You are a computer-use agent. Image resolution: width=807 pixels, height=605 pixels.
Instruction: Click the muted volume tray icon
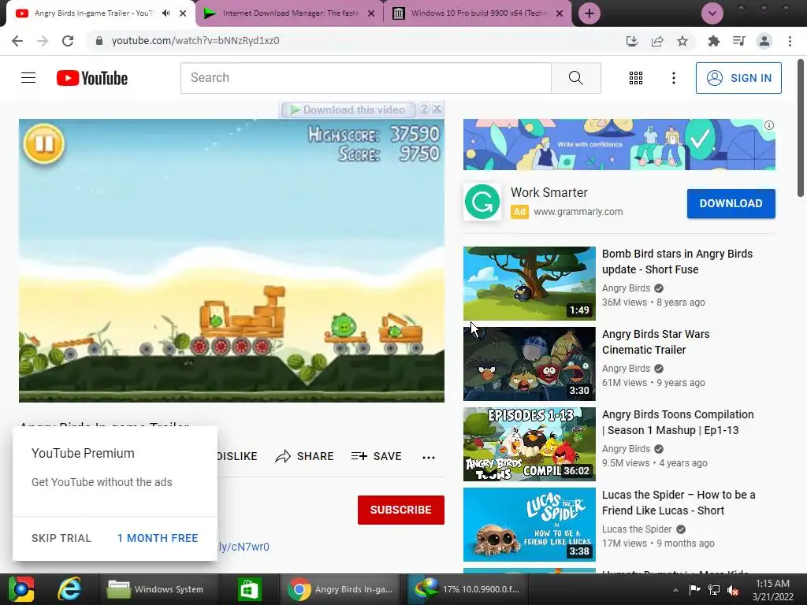(x=733, y=590)
